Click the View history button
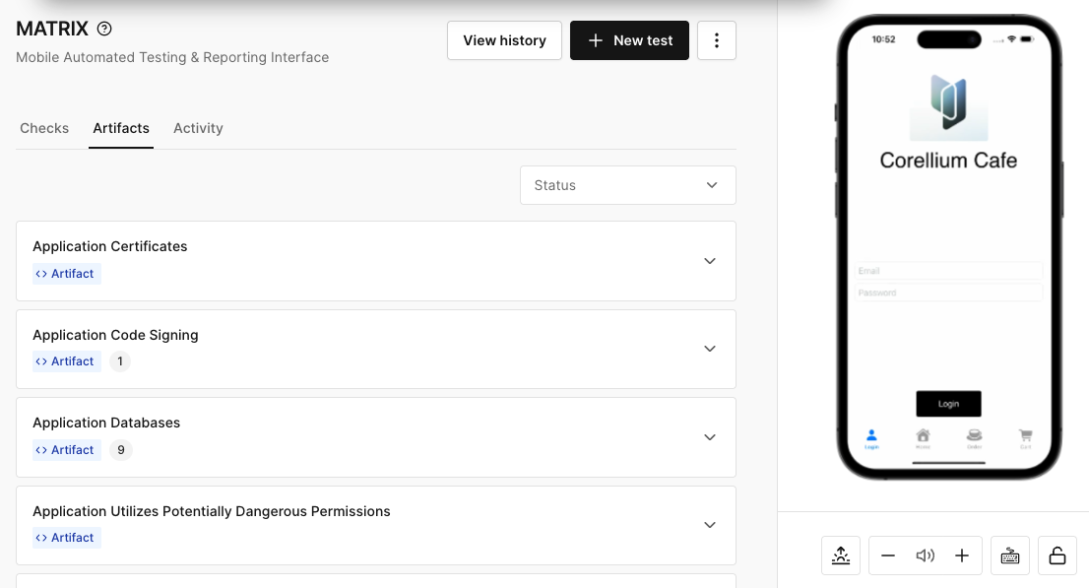 (504, 40)
